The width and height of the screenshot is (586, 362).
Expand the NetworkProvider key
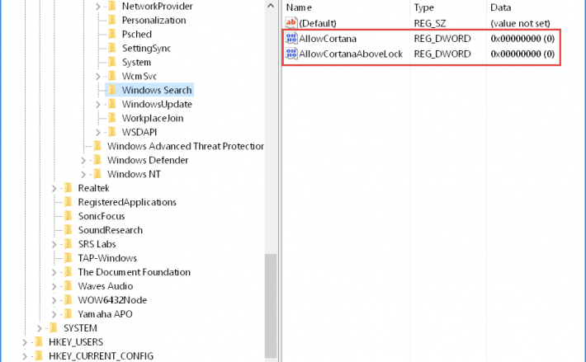[x=98, y=7]
